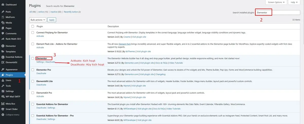Click the Smart Slider sidebar icon
The width and height of the screenshot is (304, 124).
[x=3, y=109]
